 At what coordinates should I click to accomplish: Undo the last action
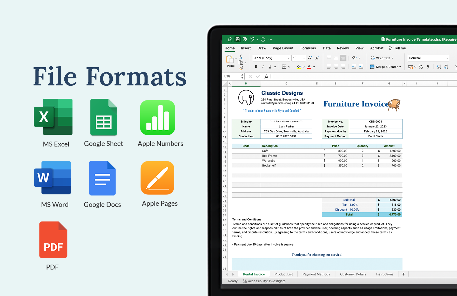(x=252, y=39)
